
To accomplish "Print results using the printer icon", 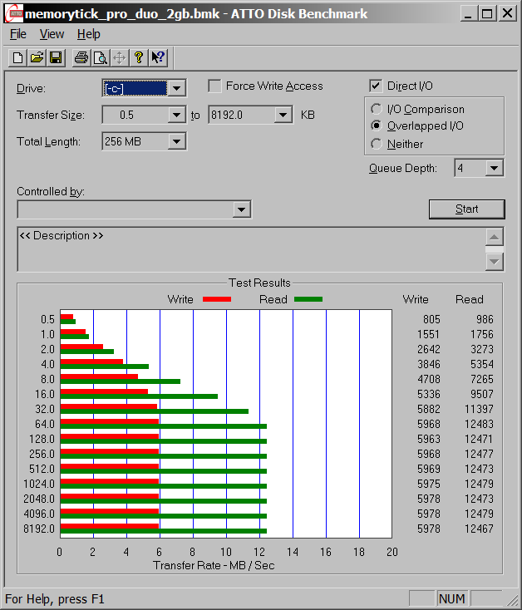I will pos(81,57).
